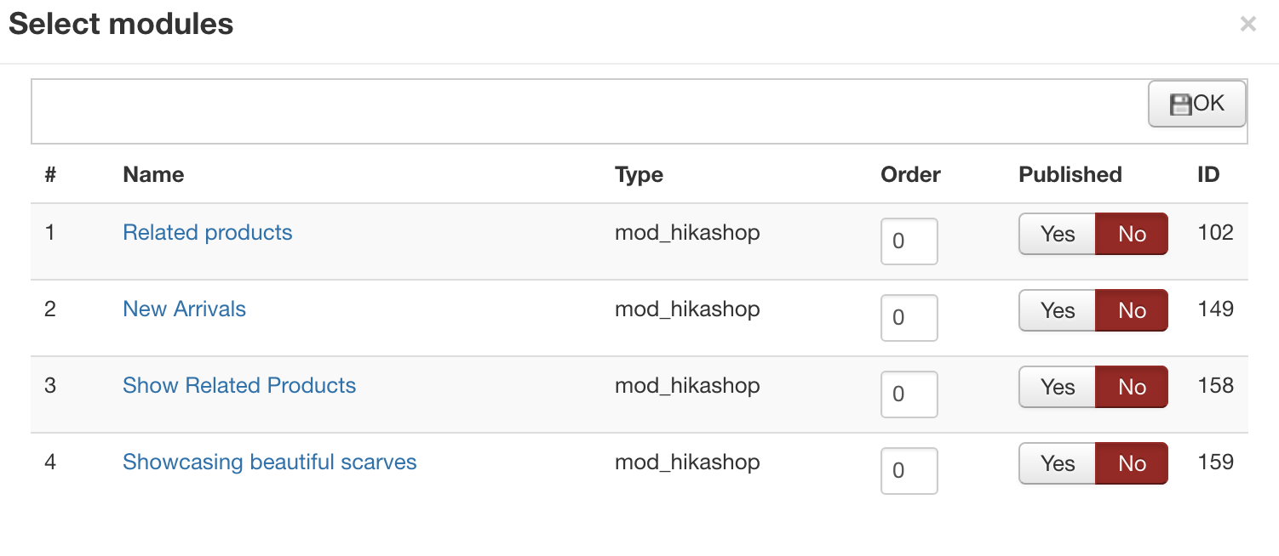Viewport: 1279px width, 556px height.
Task: Focus the Related products order field
Action: pos(909,241)
